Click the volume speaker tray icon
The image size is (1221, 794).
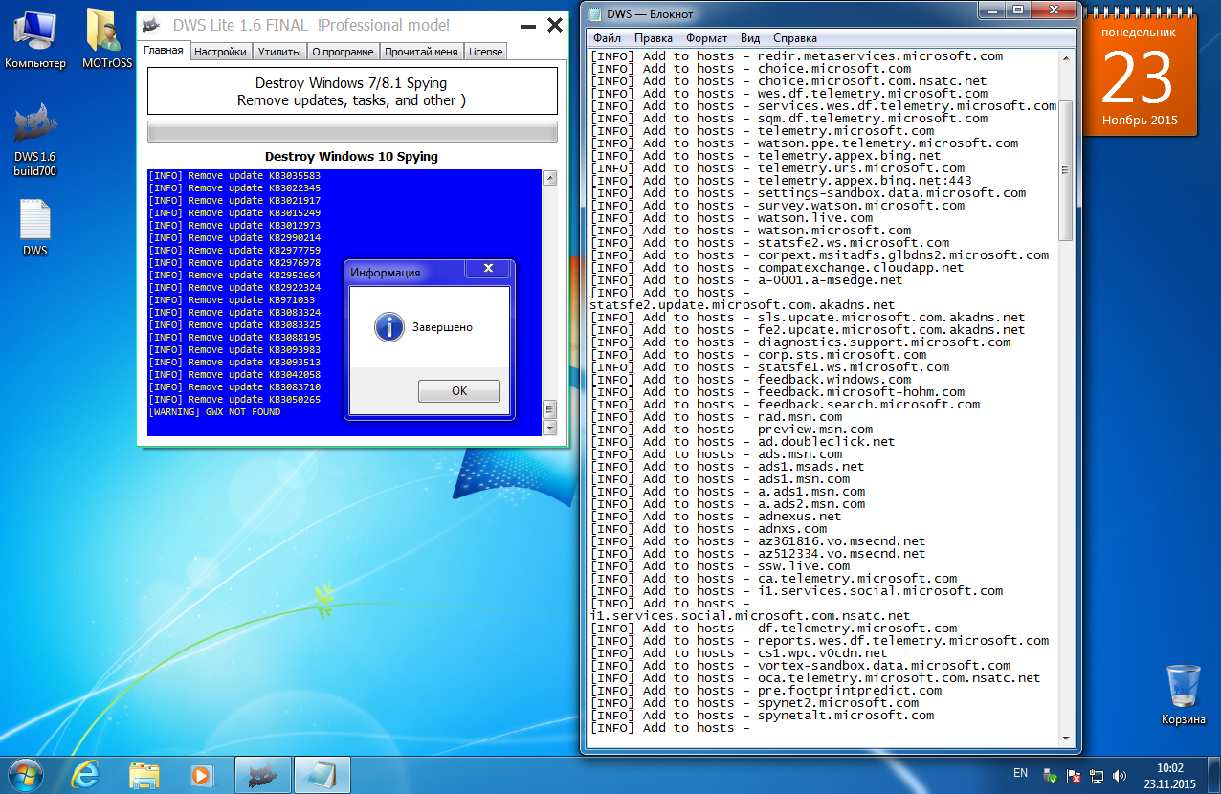1120,774
